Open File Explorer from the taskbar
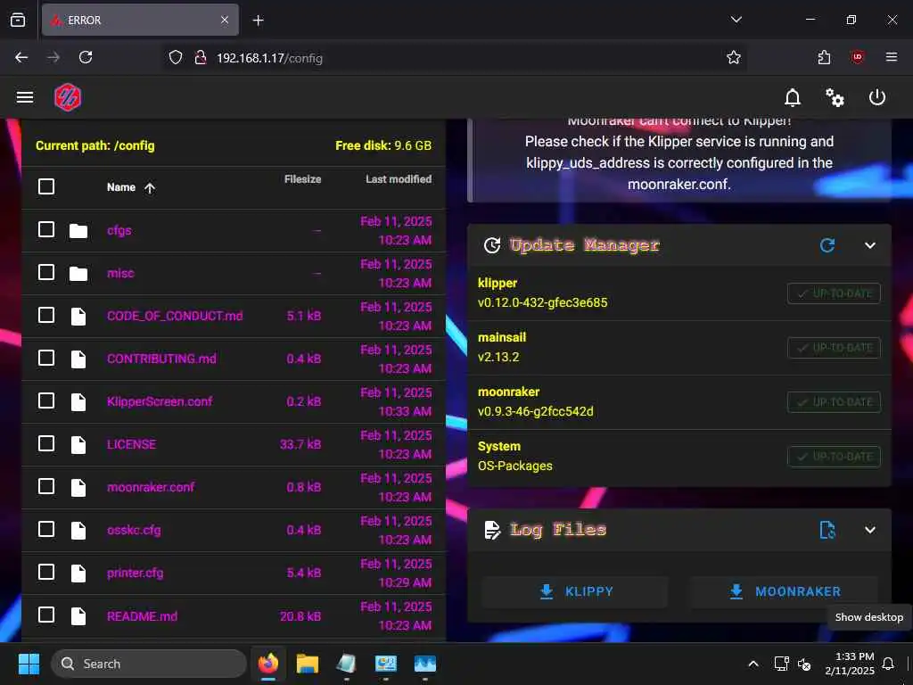The image size is (913, 685). [x=308, y=664]
